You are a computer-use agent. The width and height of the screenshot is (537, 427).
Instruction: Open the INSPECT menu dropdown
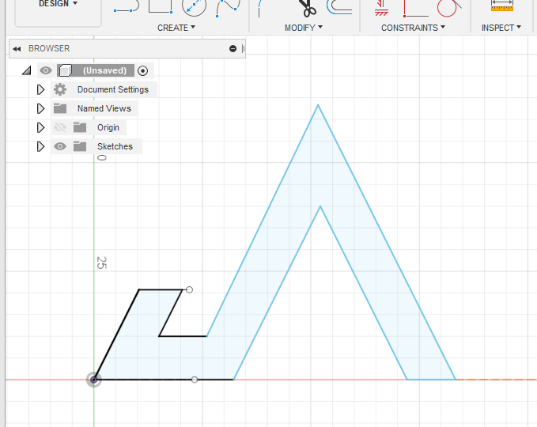(x=501, y=28)
